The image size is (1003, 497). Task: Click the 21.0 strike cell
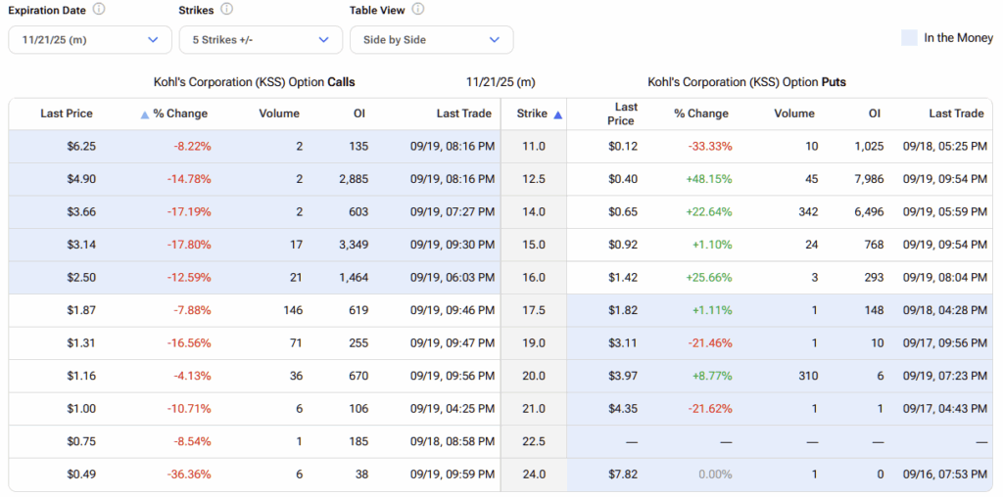(534, 409)
